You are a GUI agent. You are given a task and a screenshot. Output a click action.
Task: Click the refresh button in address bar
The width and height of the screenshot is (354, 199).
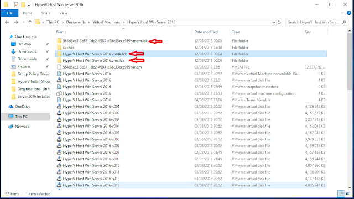click(x=279, y=22)
